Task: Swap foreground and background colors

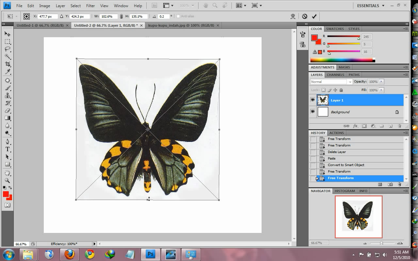Action: 10,188
